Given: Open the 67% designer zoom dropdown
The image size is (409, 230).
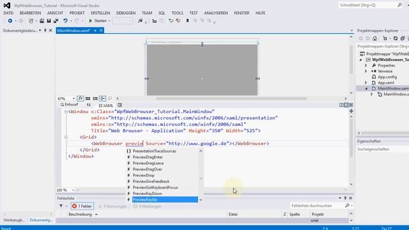Looking at the screenshot, I should click(73, 98).
